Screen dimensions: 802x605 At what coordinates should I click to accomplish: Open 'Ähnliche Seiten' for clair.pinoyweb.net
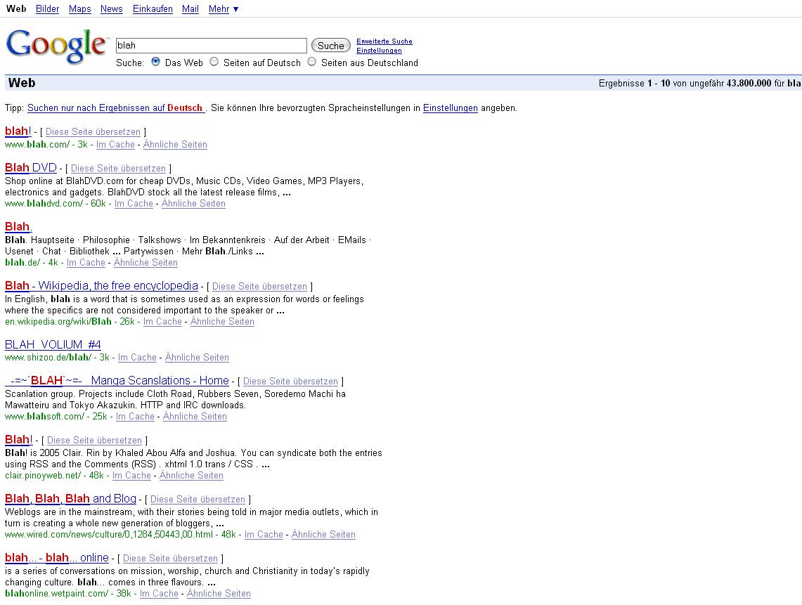191,475
